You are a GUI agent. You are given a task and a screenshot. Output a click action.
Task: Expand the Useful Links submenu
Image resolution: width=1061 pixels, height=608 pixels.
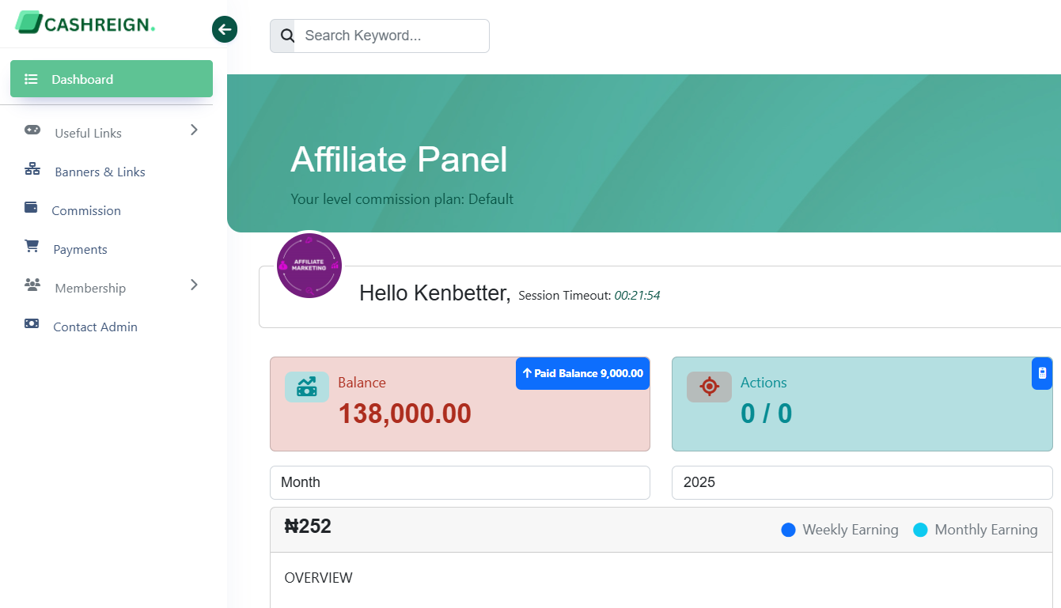click(x=194, y=130)
